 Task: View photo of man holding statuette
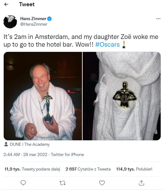[43, 96]
